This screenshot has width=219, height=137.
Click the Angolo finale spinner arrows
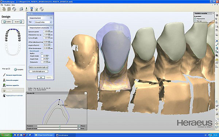pos(47,59)
